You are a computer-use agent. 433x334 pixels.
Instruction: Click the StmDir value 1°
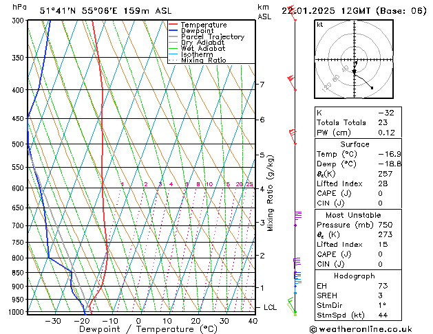tap(382, 305)
